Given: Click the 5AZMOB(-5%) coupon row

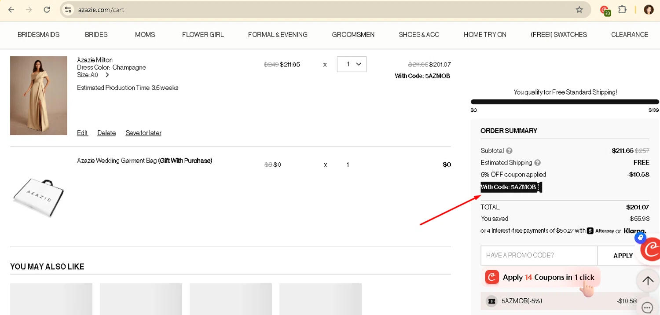Looking at the screenshot, I should (x=565, y=301).
